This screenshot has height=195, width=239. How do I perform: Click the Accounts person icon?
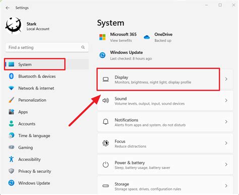point(11,124)
